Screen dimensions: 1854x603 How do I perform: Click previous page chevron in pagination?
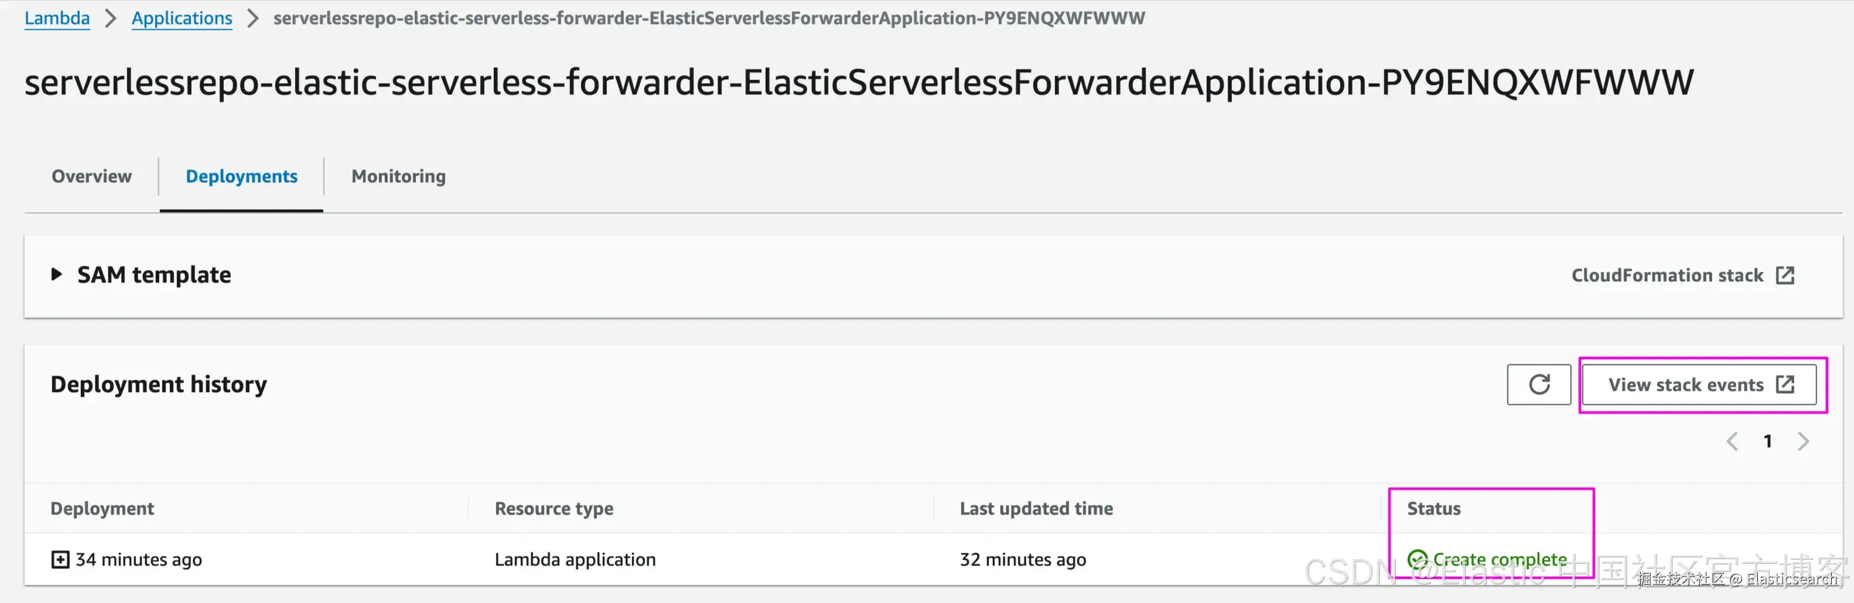tap(1732, 441)
